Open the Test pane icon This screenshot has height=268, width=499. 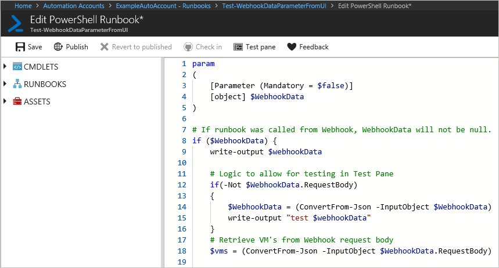[x=238, y=47]
